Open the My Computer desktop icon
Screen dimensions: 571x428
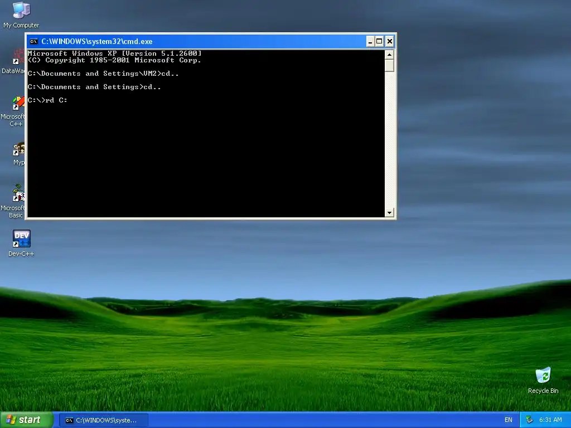(21, 14)
